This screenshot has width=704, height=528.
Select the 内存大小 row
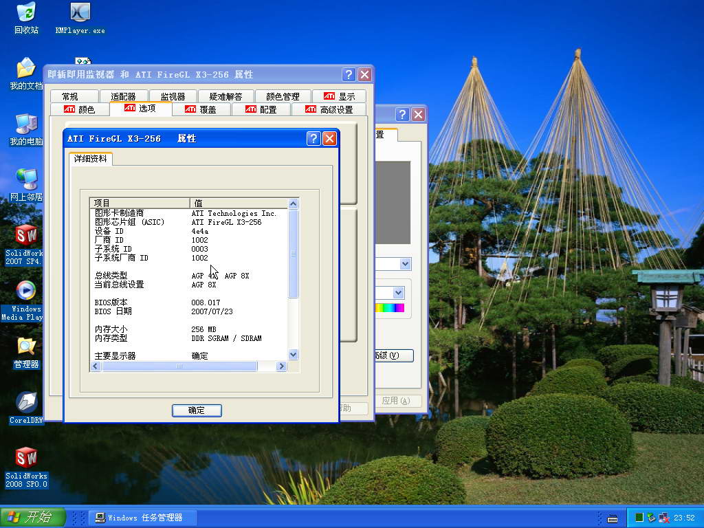coord(188,329)
